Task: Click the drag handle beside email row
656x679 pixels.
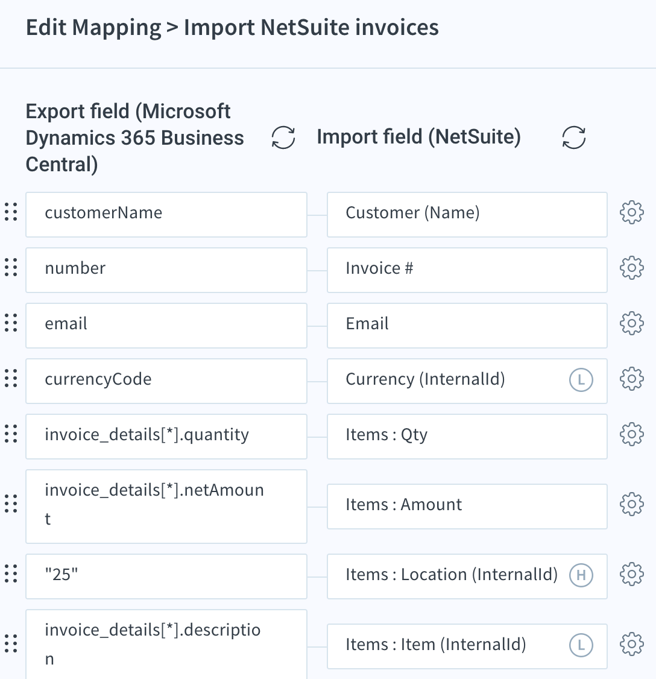Action: point(11,323)
